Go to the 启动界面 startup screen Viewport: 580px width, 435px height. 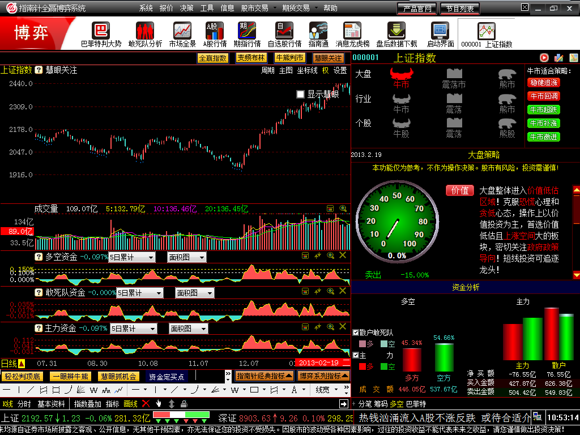click(440, 34)
